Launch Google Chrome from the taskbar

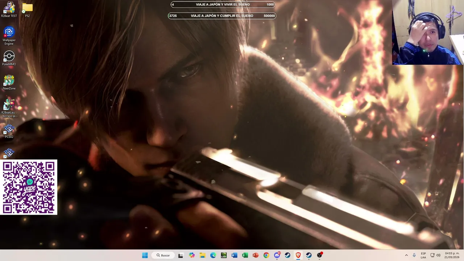coord(266,255)
